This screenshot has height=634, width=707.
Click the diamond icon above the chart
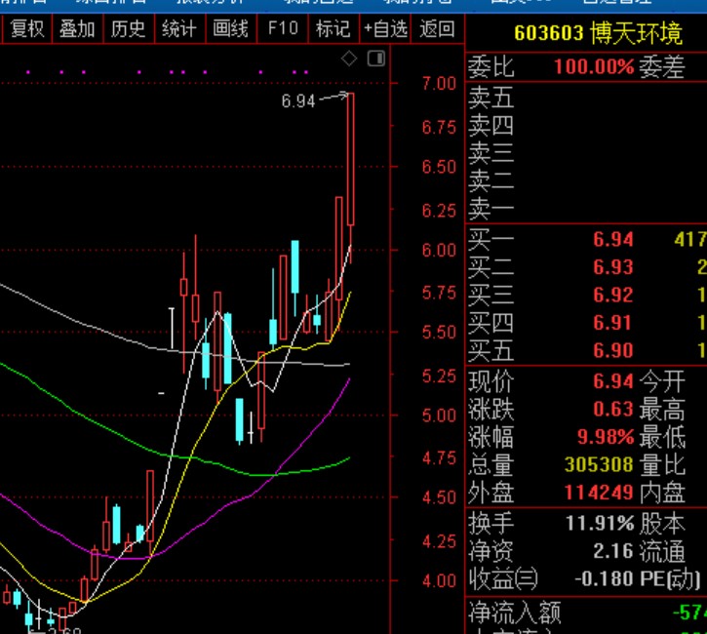[349, 59]
